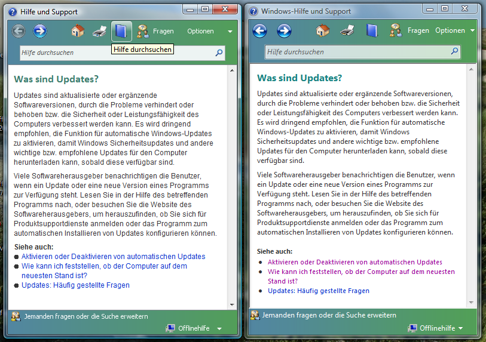Go back in left Hilfe und Support window
This screenshot has height=342, width=486.
19,31
